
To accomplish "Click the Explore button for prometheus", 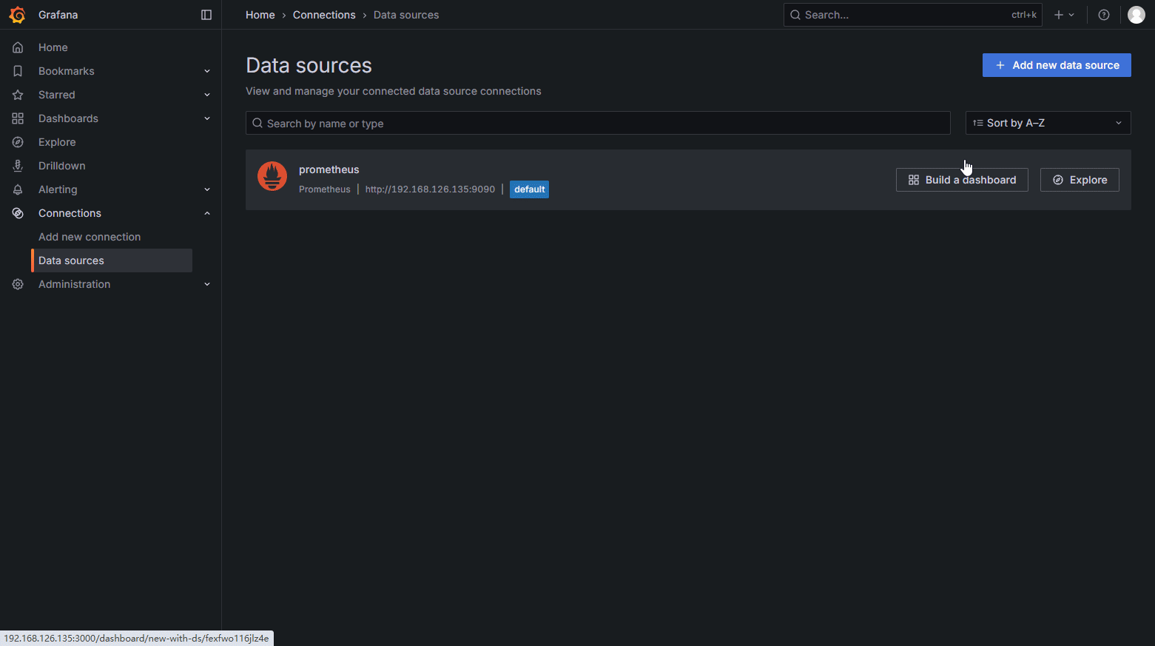I will pyautogui.click(x=1079, y=180).
